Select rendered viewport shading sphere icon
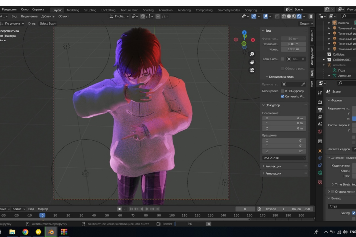The height and width of the screenshot is (237, 356). 299,16
